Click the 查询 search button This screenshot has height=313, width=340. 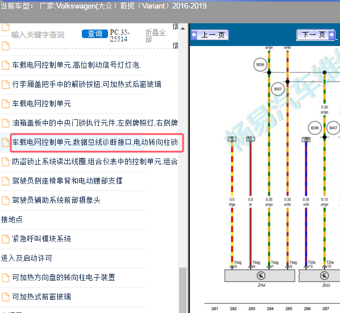[95, 34]
